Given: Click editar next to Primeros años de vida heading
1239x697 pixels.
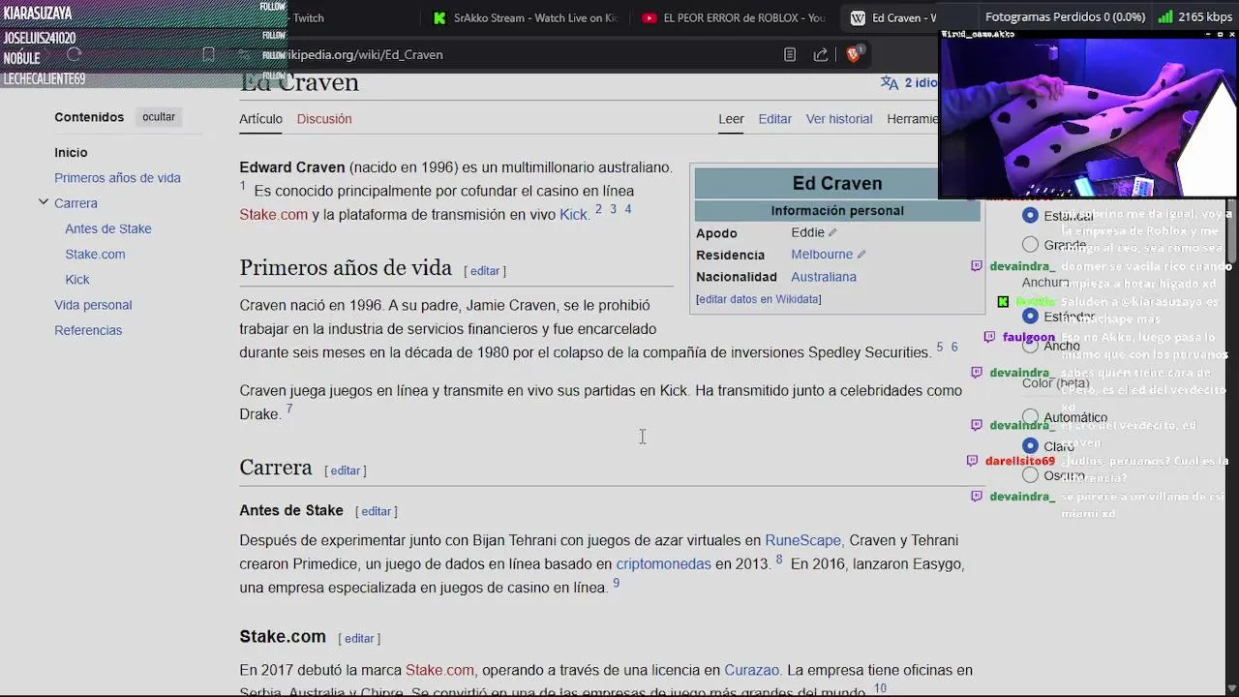Looking at the screenshot, I should pos(485,271).
